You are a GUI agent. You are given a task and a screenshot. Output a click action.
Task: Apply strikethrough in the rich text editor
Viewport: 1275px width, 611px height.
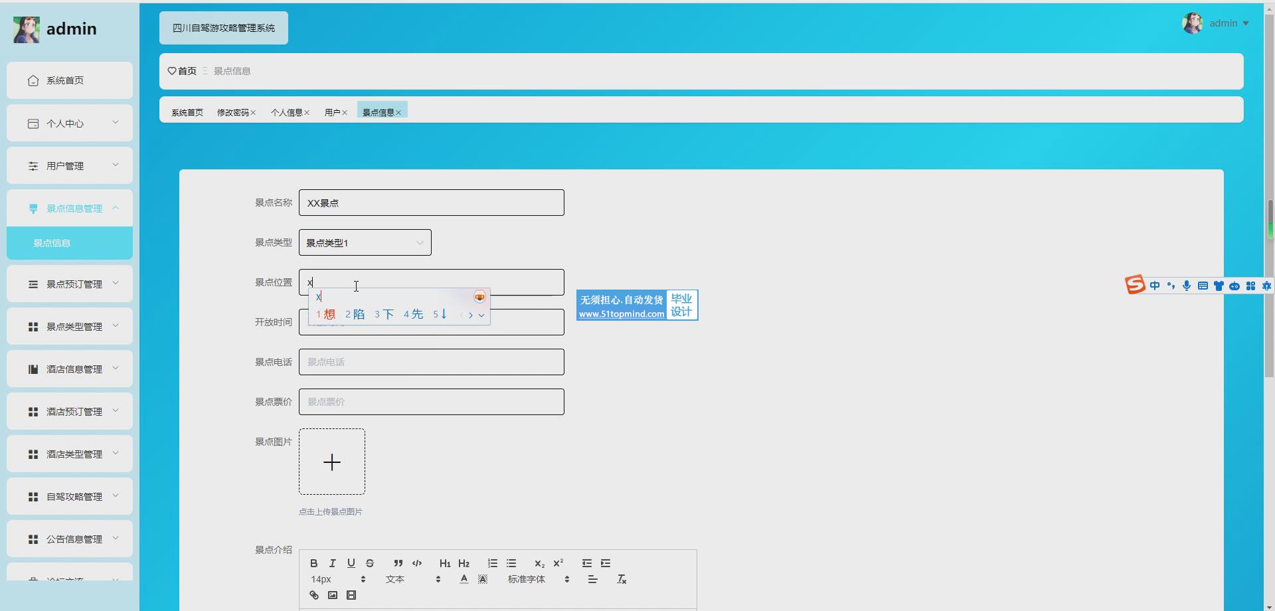coord(370,563)
